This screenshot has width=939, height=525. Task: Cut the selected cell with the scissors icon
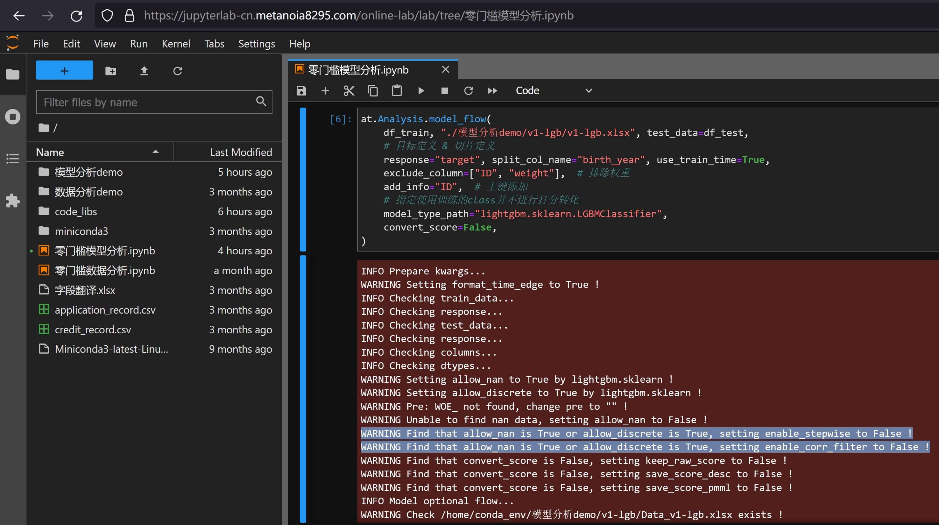tap(349, 90)
